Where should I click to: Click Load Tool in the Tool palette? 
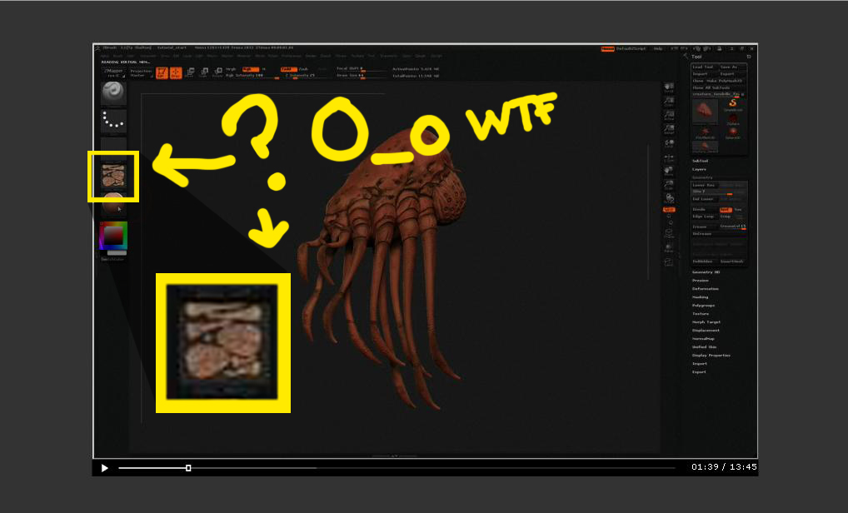(703, 67)
